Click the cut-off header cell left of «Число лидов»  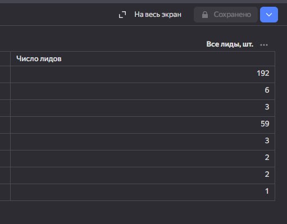click(5, 58)
